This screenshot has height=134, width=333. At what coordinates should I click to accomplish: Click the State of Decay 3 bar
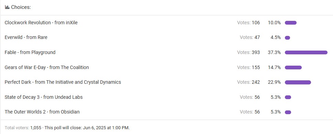(x=288, y=97)
